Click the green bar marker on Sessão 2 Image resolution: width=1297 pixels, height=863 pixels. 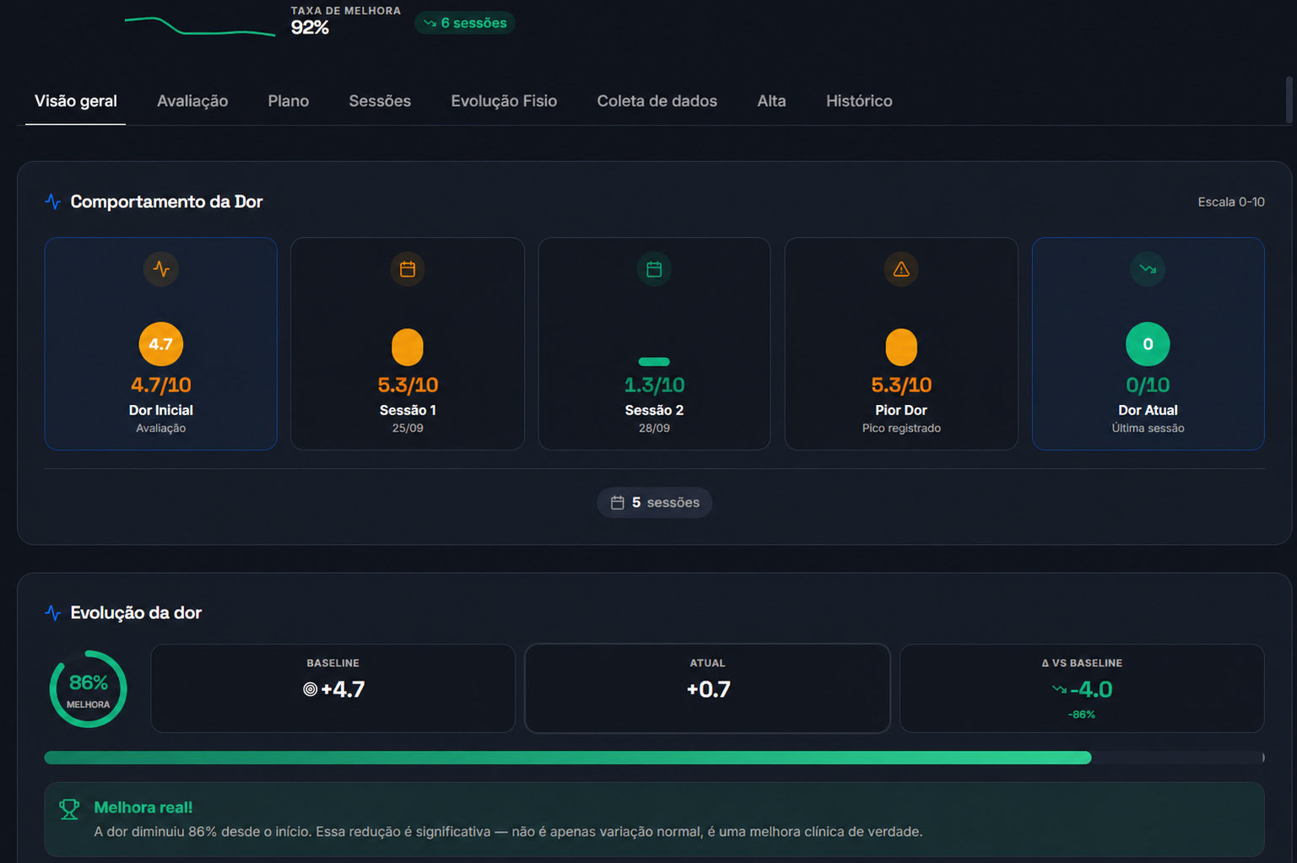click(x=654, y=362)
